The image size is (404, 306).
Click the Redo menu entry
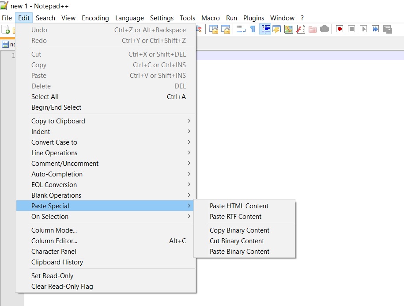pyautogui.click(x=106, y=41)
